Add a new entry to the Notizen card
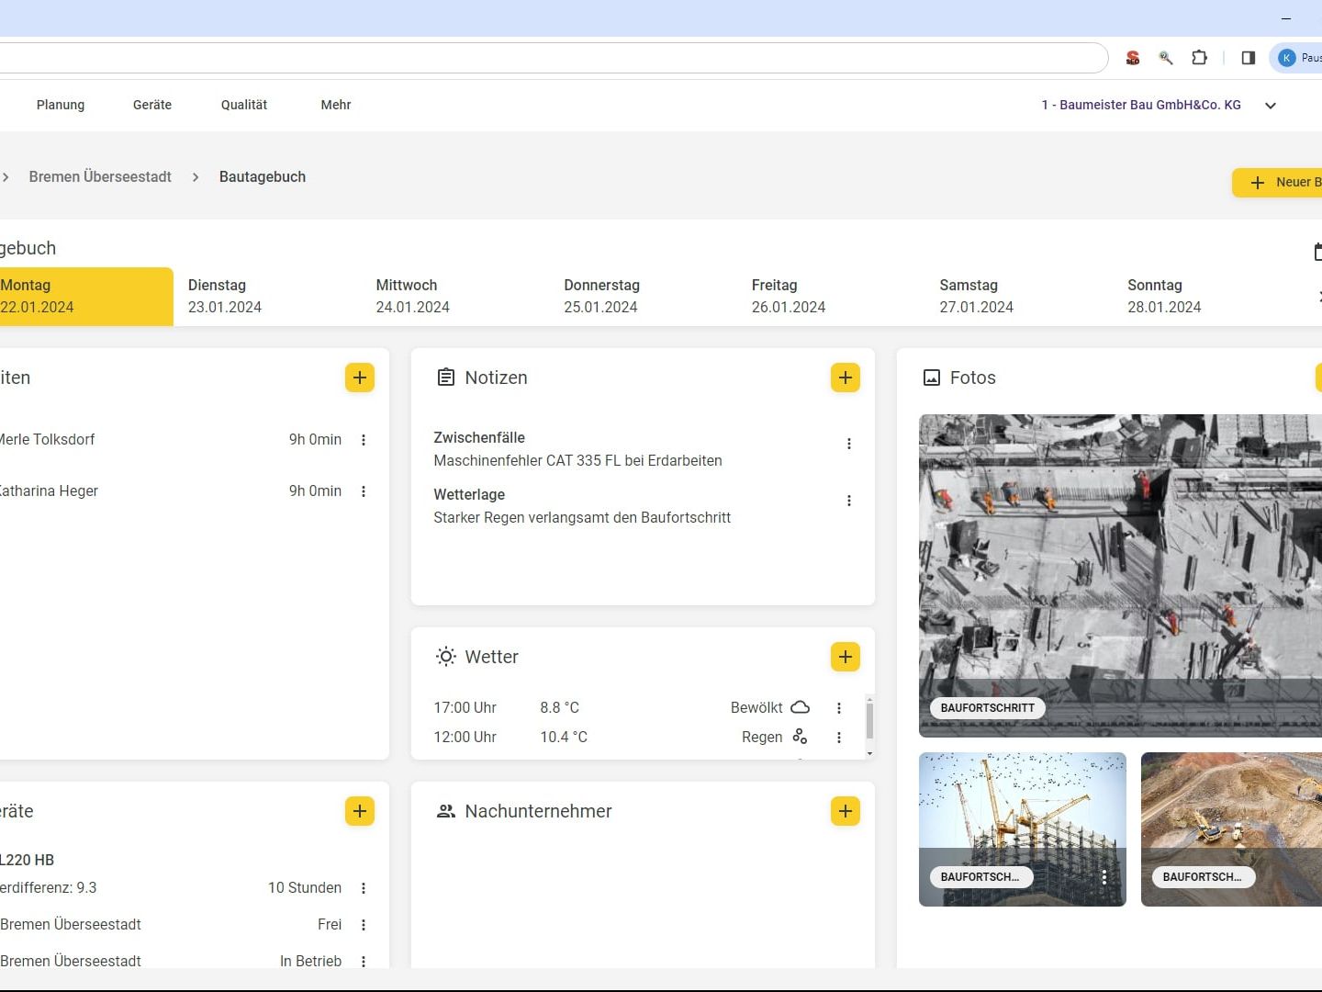The height and width of the screenshot is (992, 1322). [x=846, y=378]
